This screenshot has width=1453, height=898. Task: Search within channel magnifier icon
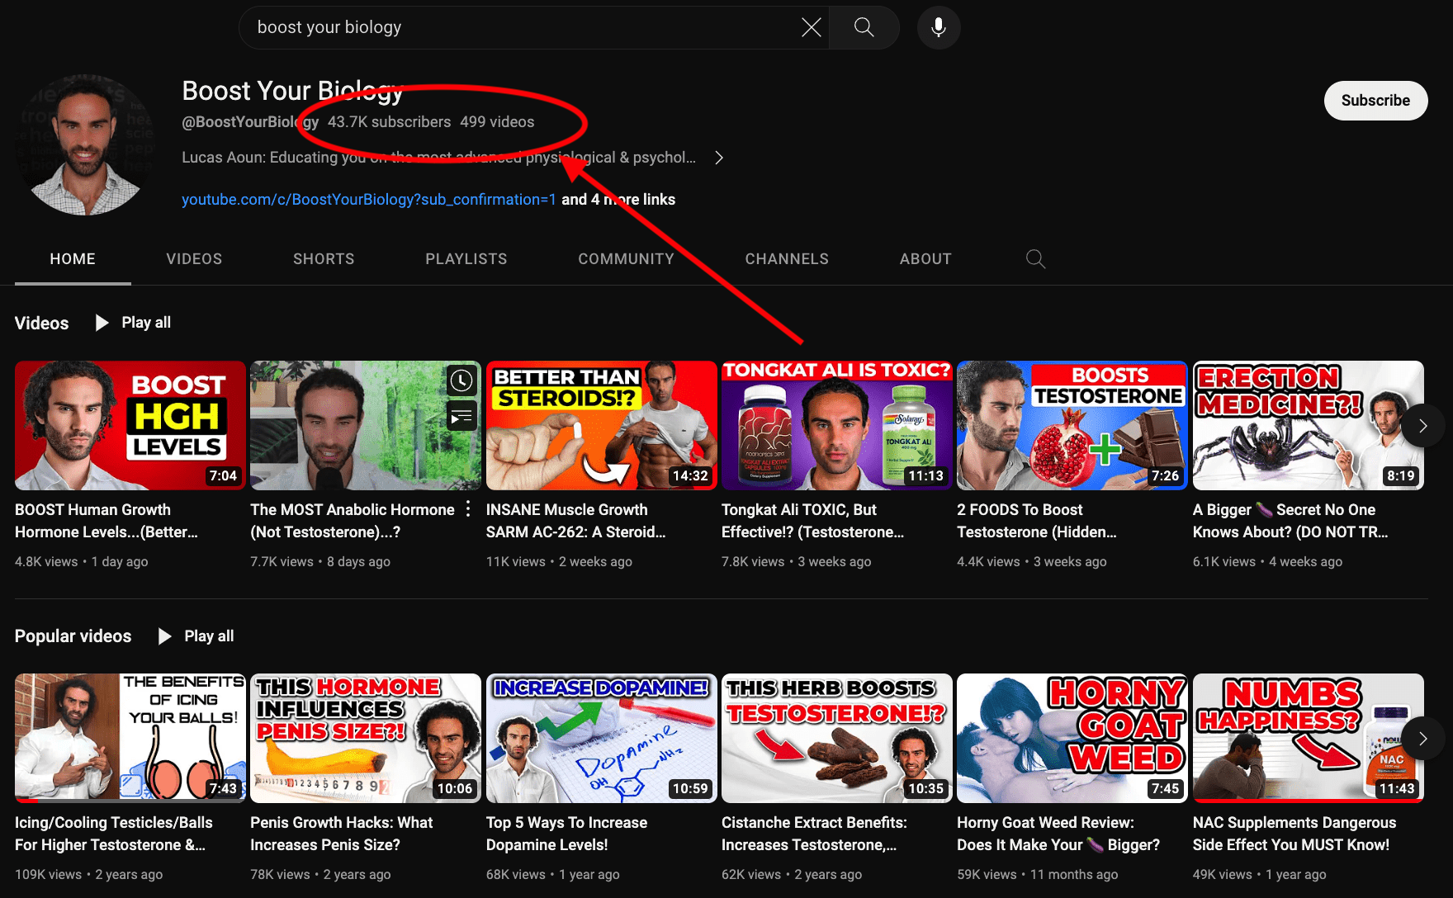pyautogui.click(x=1035, y=259)
